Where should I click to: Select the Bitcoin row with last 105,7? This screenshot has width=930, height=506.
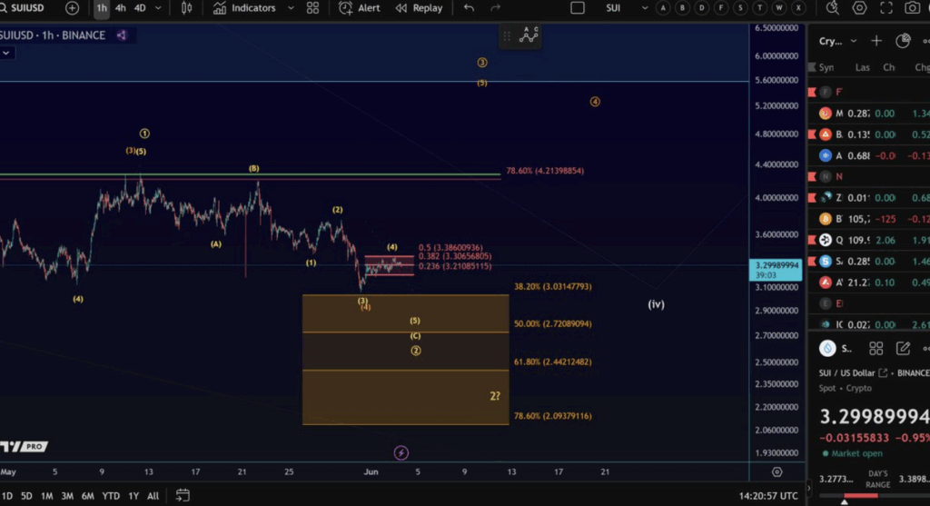[868, 219]
